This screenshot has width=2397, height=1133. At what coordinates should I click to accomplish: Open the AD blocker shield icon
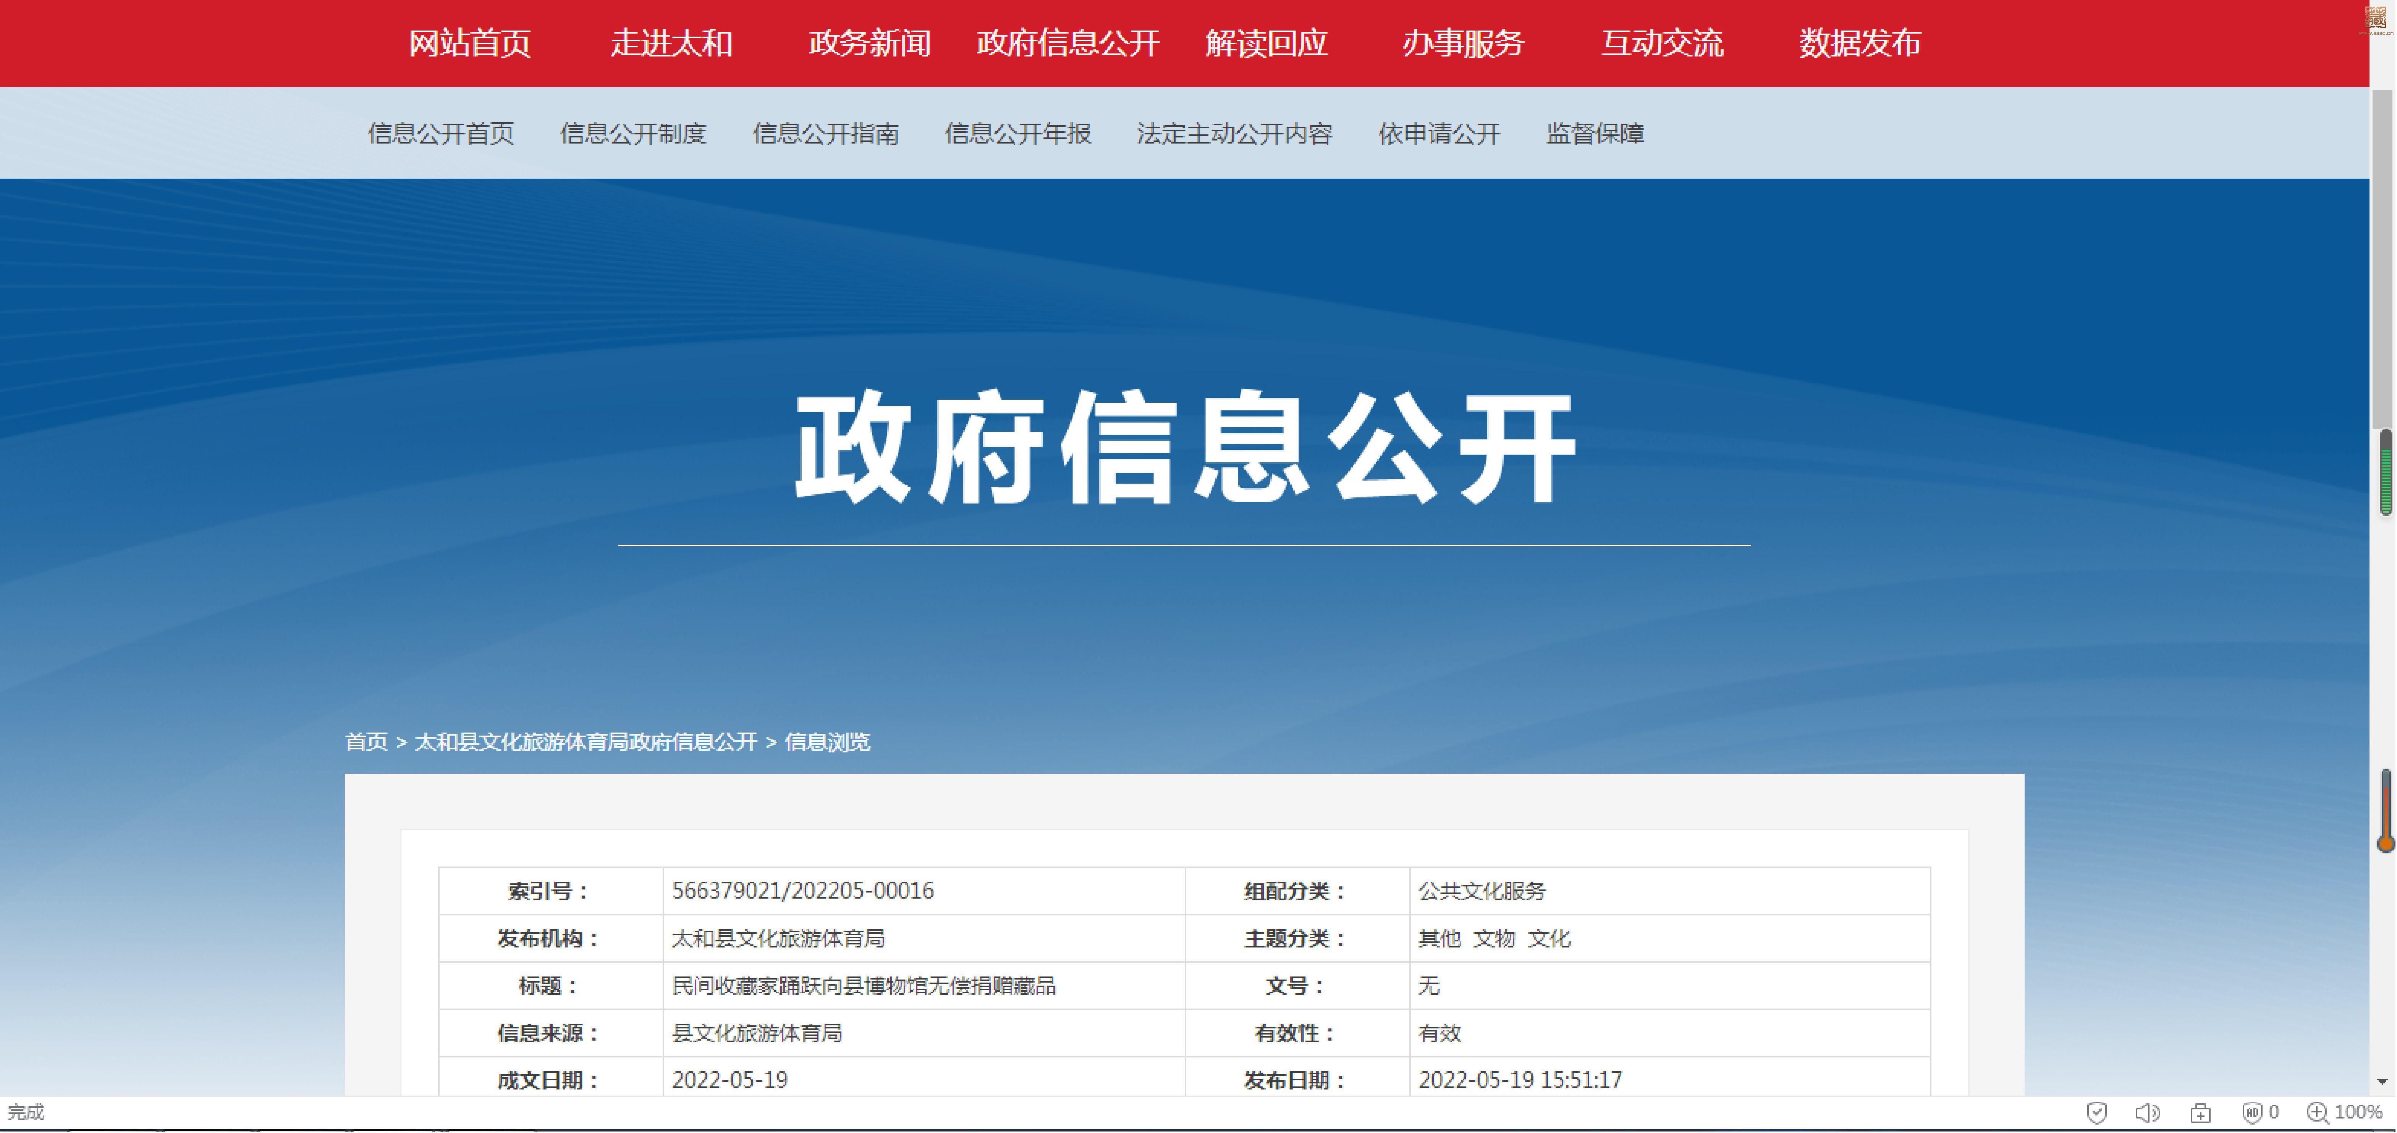pos(2252,1112)
